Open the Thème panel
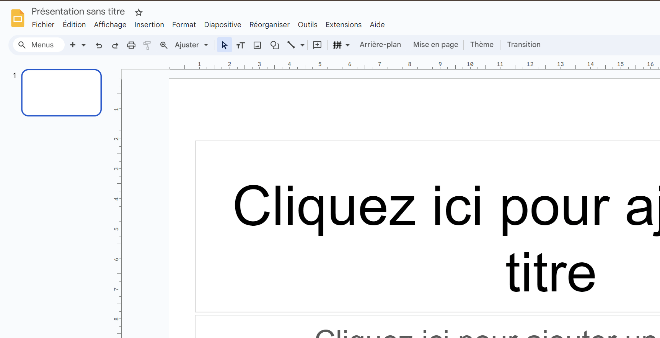This screenshot has width=660, height=338. [x=482, y=45]
